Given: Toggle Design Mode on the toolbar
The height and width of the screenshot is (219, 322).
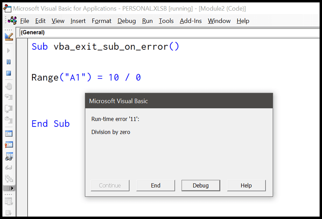Looking at the screenshot, I should click(8, 36).
